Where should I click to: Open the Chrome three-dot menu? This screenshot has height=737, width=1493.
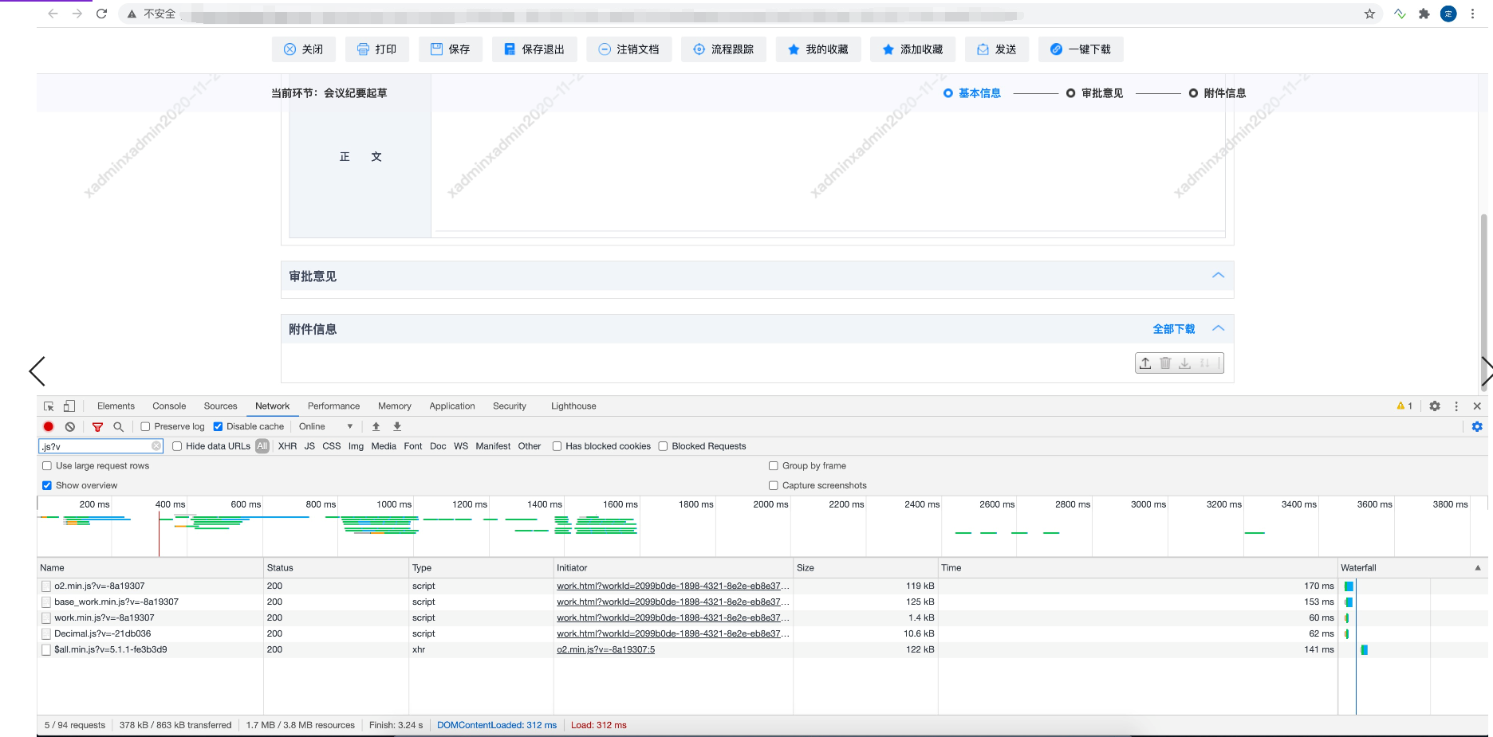tap(1472, 14)
